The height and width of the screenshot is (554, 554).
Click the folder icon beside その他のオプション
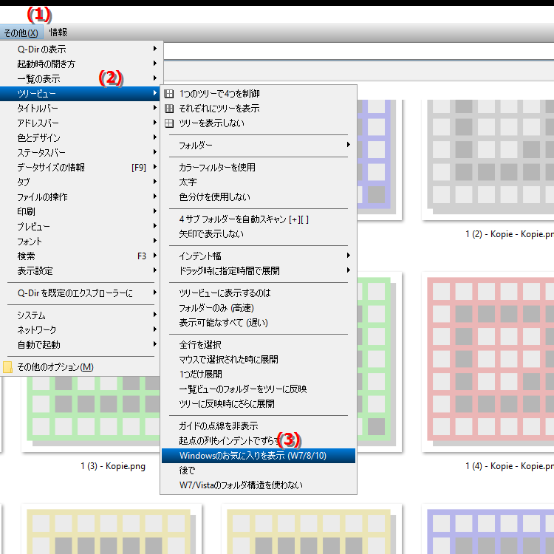pyautogui.click(x=7, y=367)
